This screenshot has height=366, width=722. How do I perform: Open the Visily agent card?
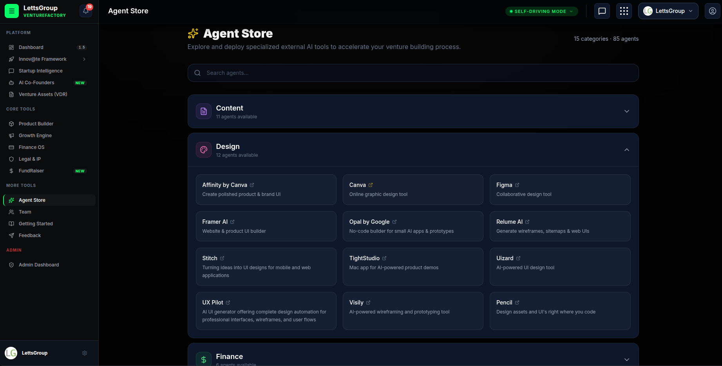point(413,311)
